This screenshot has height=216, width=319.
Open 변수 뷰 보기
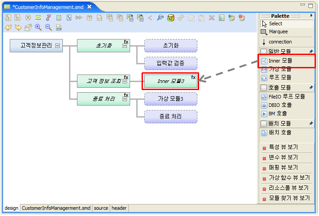[287, 157]
